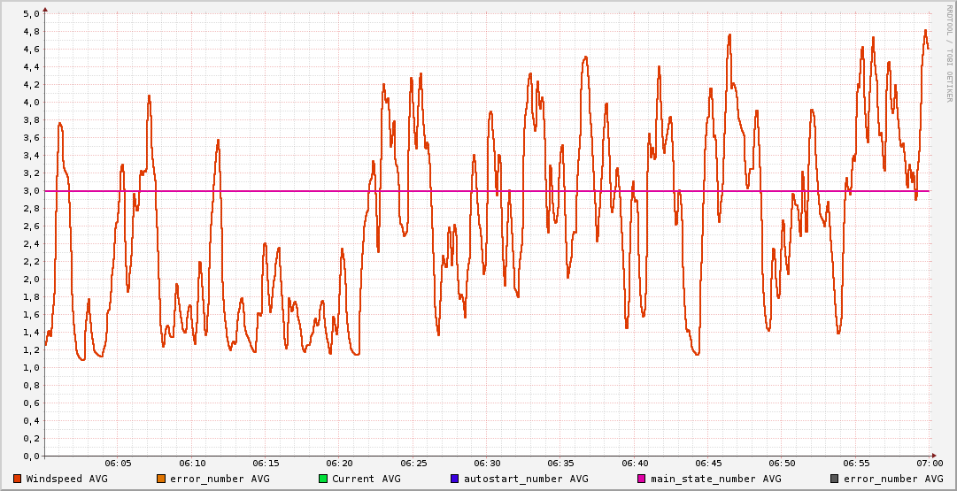Image resolution: width=957 pixels, height=491 pixels.
Task: Click the red Windspeed AVG legend swatch
Action: [18, 479]
